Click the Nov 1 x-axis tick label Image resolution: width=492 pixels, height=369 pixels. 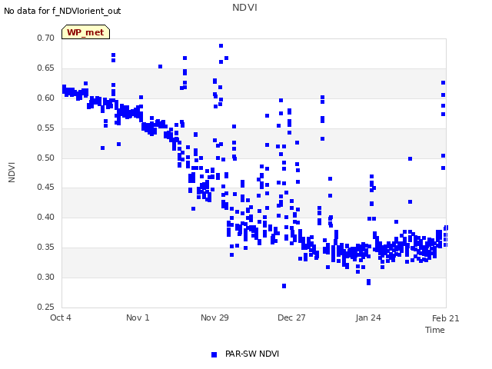138,317
